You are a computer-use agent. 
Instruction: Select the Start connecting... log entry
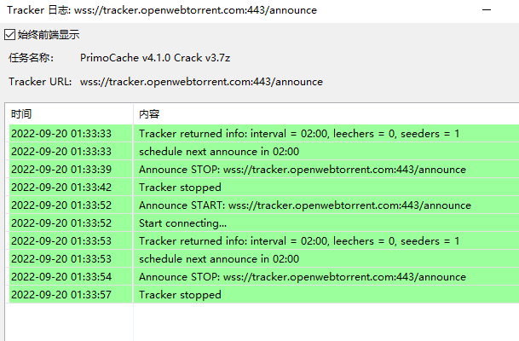(x=264, y=223)
